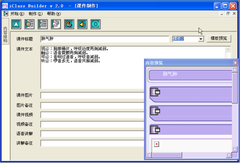Click the 肺气肿 title banner in preview
Image resolution: width=240 pixels, height=163 pixels.
tap(191, 75)
